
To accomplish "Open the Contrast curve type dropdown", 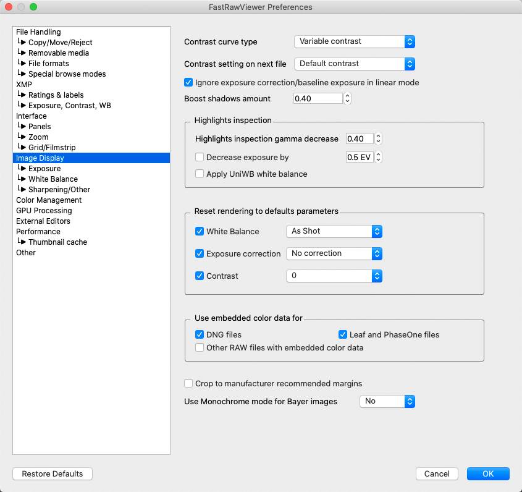I will pos(354,41).
